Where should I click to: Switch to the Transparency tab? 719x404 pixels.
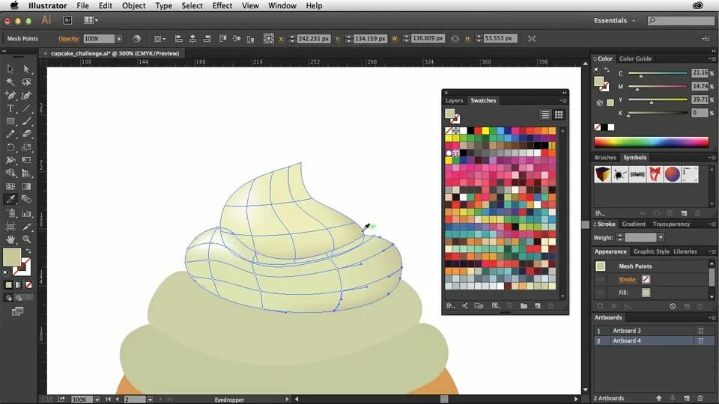(x=671, y=224)
